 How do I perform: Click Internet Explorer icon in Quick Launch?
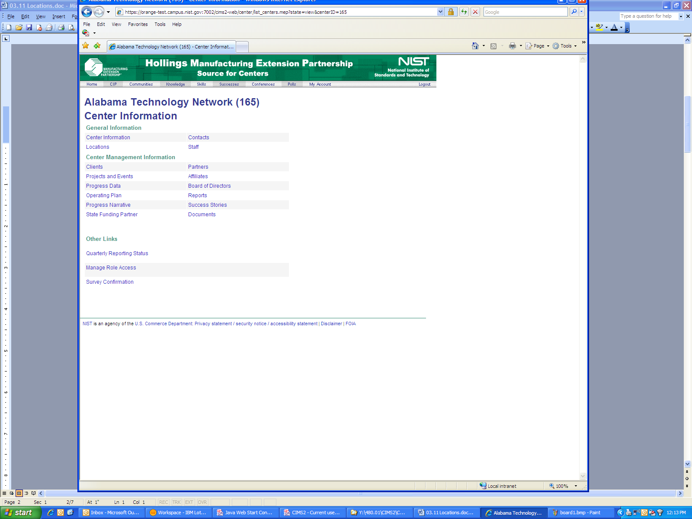[x=51, y=513]
